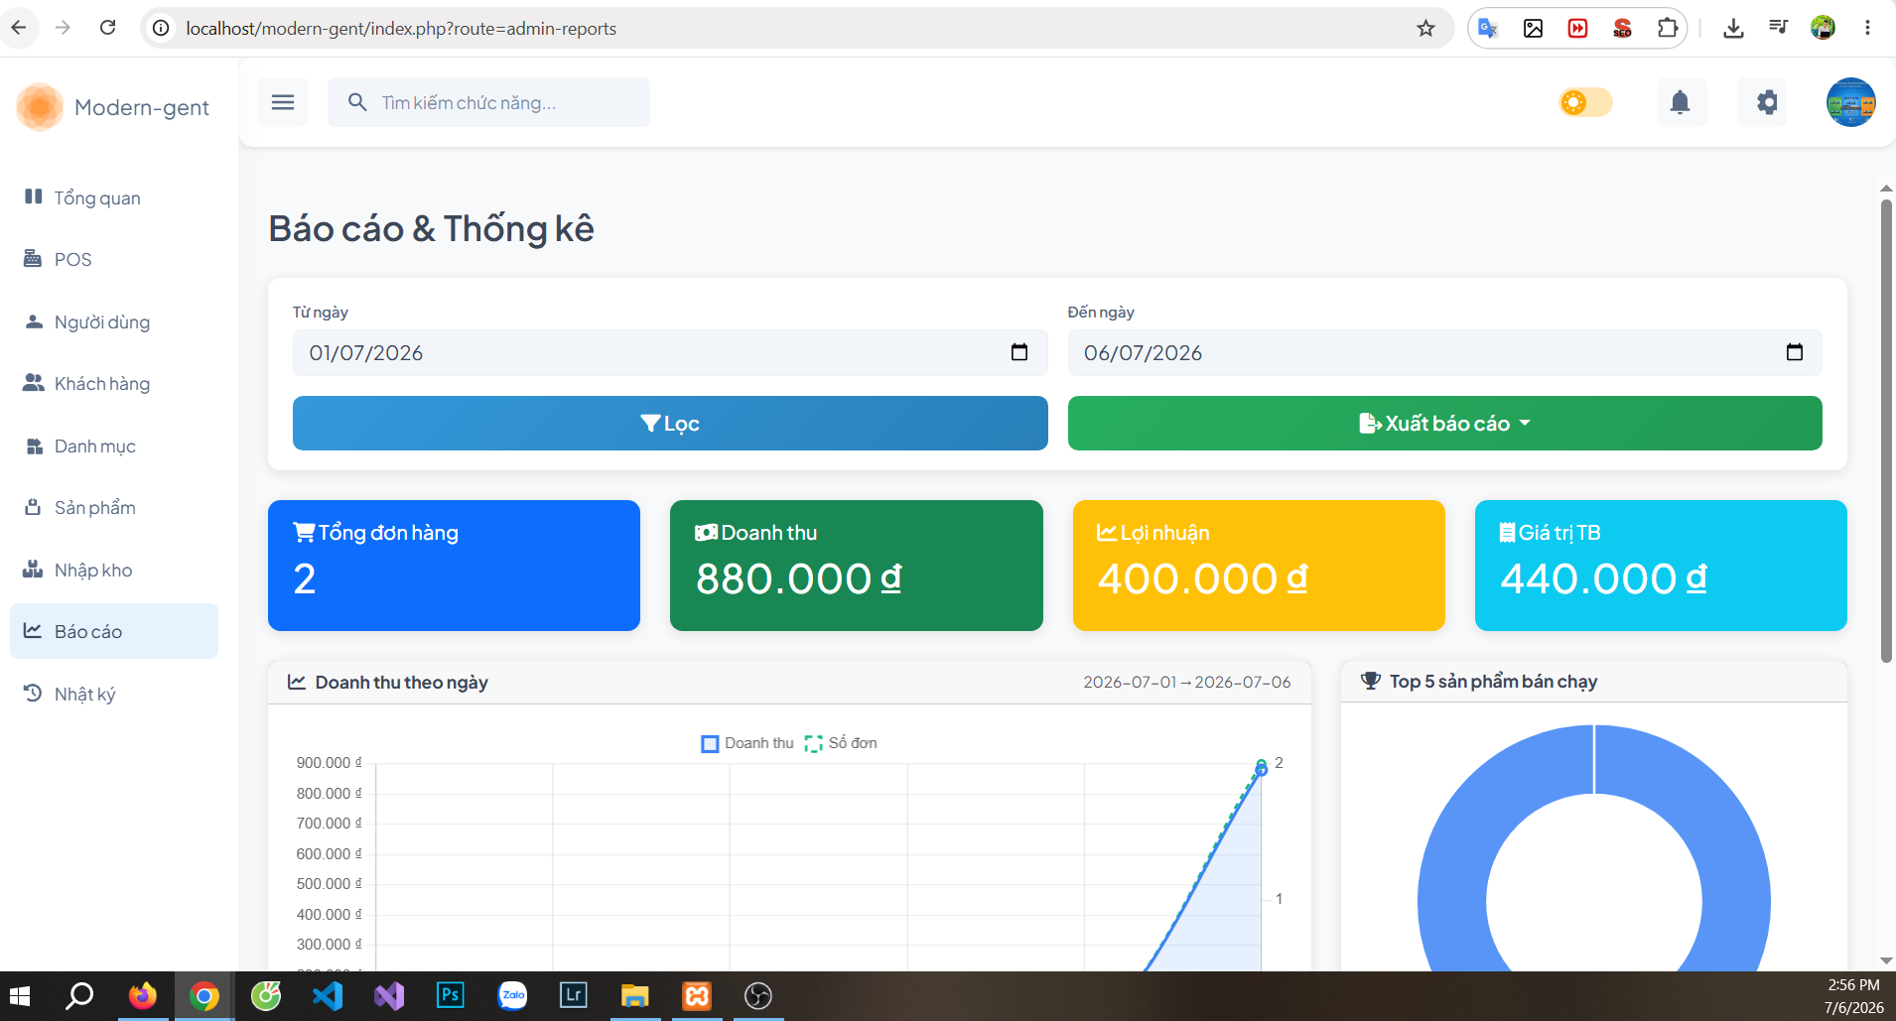
Task: Open Firefox from the taskbar
Action: click(143, 996)
